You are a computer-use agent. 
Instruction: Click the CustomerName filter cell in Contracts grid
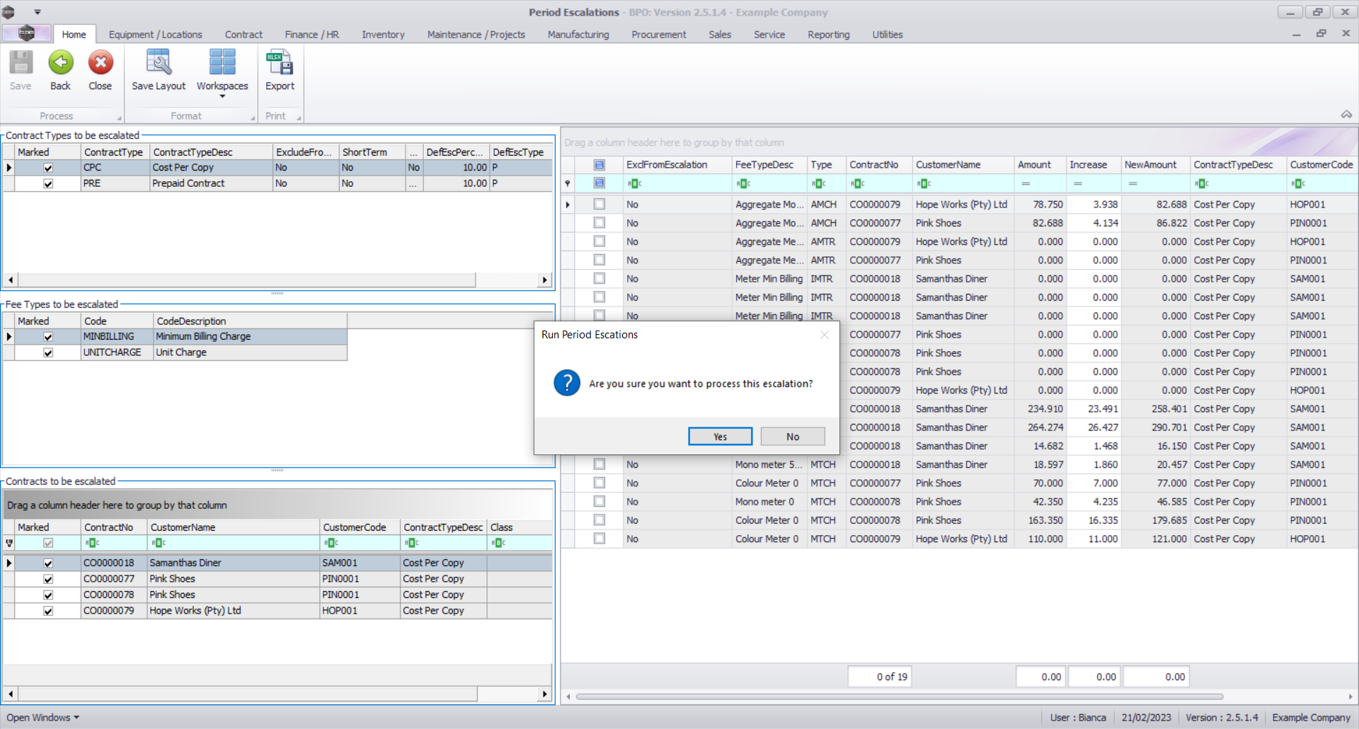pos(234,543)
